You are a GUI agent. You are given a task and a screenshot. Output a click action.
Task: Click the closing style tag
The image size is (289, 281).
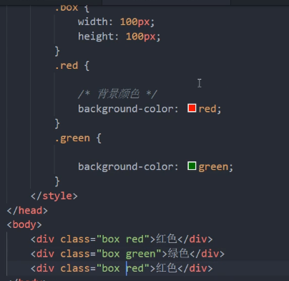pyautogui.click(x=54, y=196)
